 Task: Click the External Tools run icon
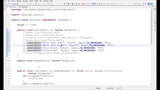click(x=72, y=4)
